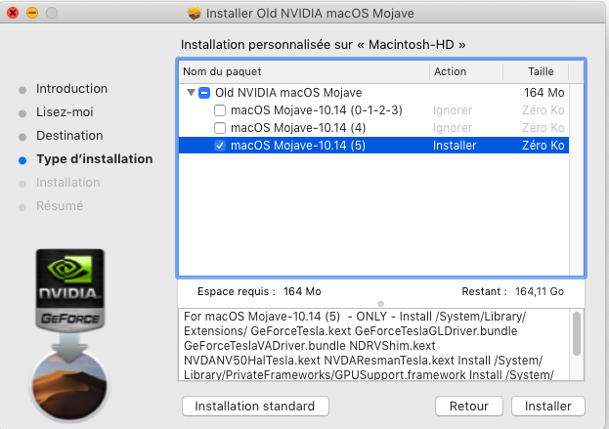
Task: Select the Introduction step in sidebar
Action: (71, 89)
